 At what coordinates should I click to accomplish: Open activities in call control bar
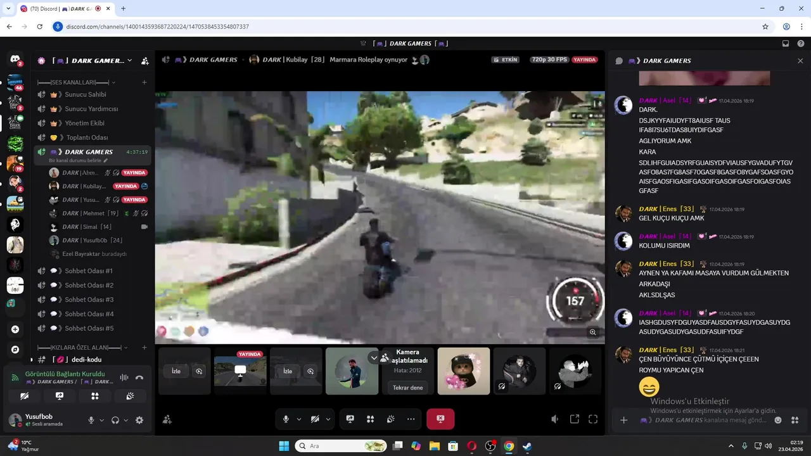pyautogui.click(x=371, y=419)
